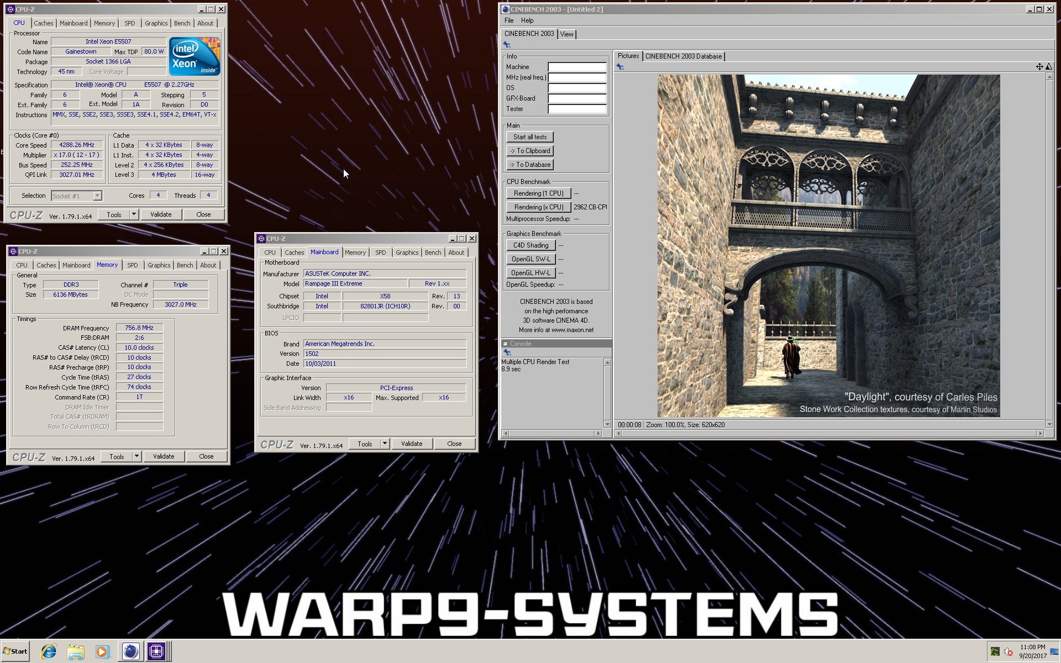This screenshot has width=1061, height=663.
Task: Click Close button in the CPU-Z Memory window
Action: click(x=206, y=456)
